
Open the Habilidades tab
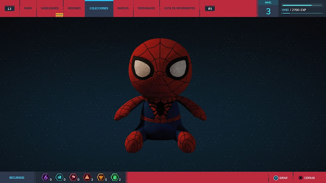click(x=50, y=8)
